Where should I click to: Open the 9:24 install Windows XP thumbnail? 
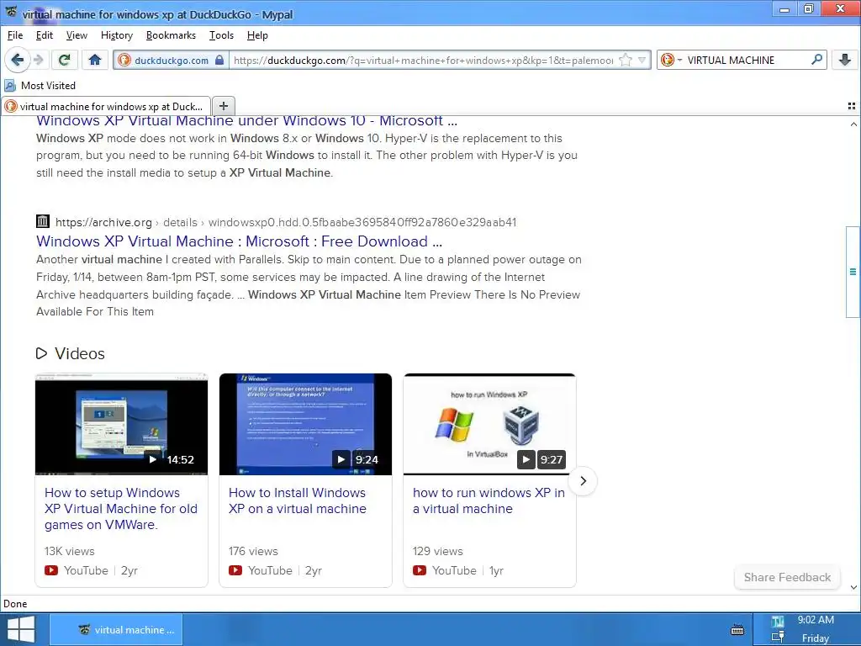305,424
